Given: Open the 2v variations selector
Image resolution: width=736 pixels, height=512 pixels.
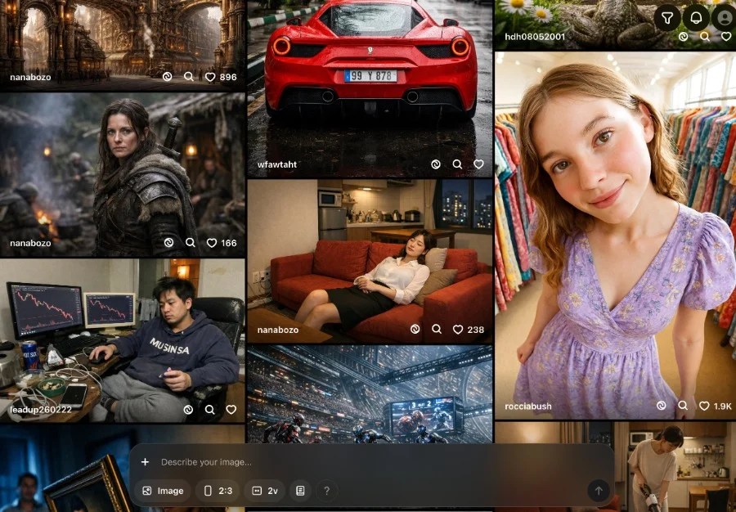Looking at the screenshot, I should tap(264, 491).
